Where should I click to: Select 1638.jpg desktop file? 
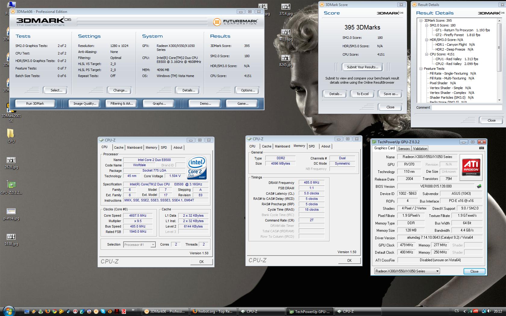tap(11, 239)
